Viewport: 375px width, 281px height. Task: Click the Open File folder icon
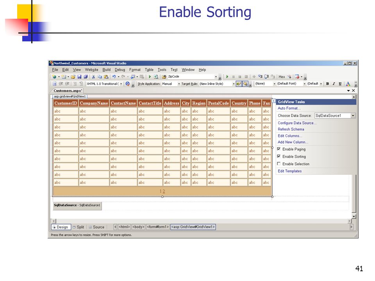tap(73, 77)
